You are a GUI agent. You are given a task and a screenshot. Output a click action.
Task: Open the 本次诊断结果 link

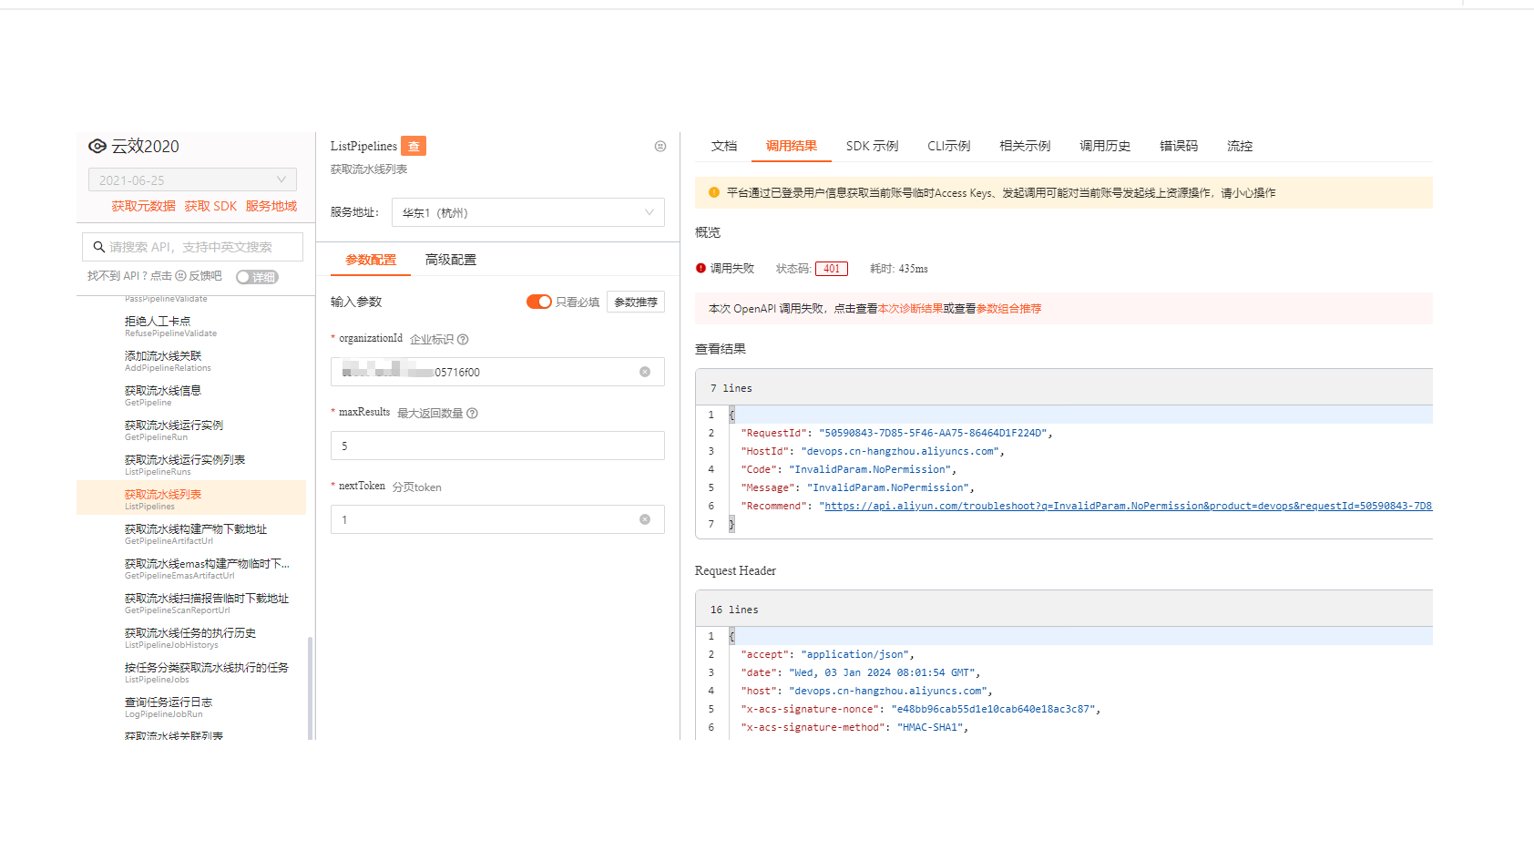(x=911, y=309)
